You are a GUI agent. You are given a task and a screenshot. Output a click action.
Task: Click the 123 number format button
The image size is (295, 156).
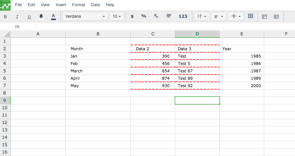click(183, 16)
